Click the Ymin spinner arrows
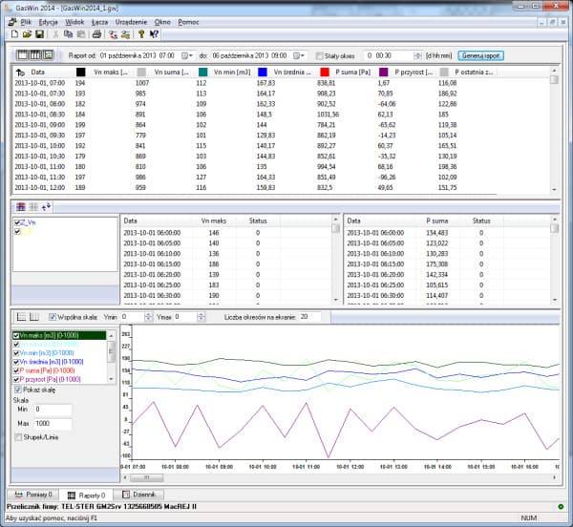573x527 pixels. [148, 317]
